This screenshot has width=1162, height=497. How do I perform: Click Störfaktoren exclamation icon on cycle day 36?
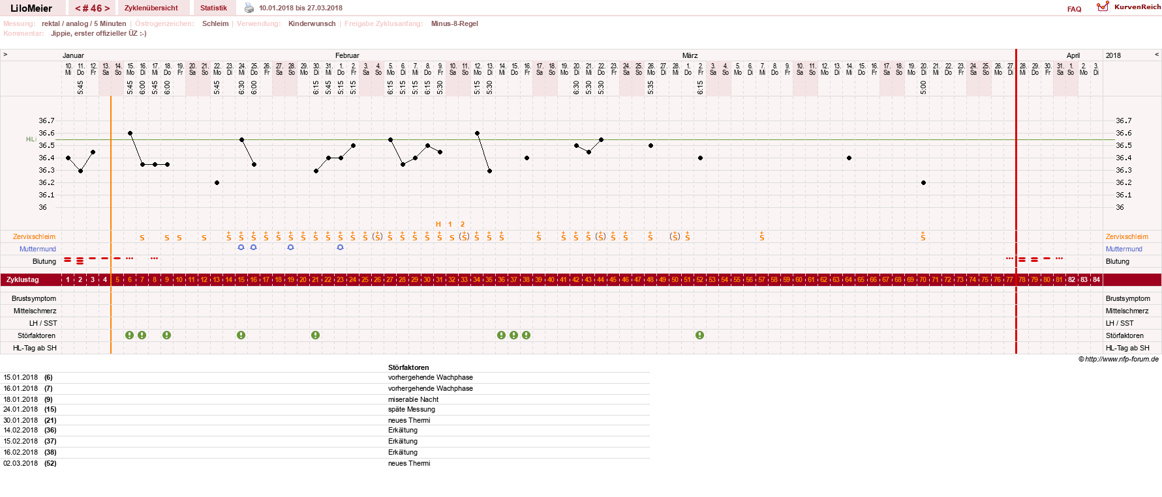[x=502, y=335]
